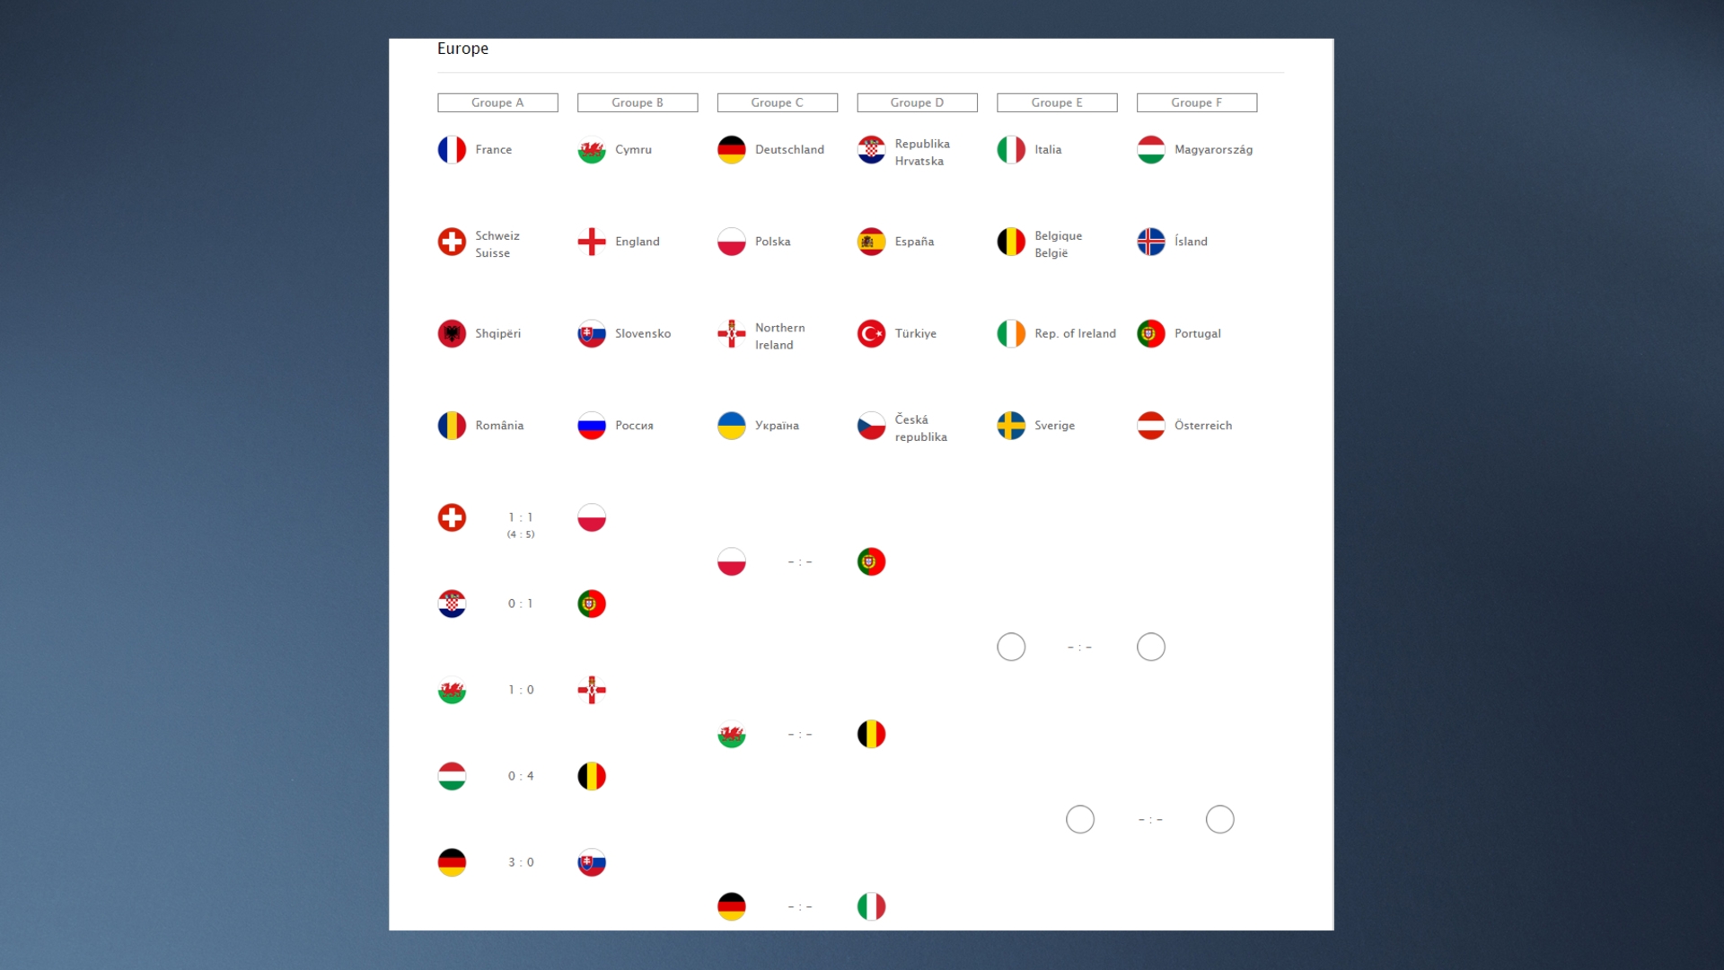Select the Deutschland flag icon
1724x970 pixels.
[x=731, y=149]
